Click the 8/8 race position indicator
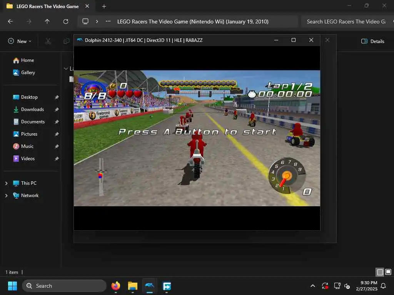Image resolution: width=394 pixels, height=295 pixels. coord(95,96)
